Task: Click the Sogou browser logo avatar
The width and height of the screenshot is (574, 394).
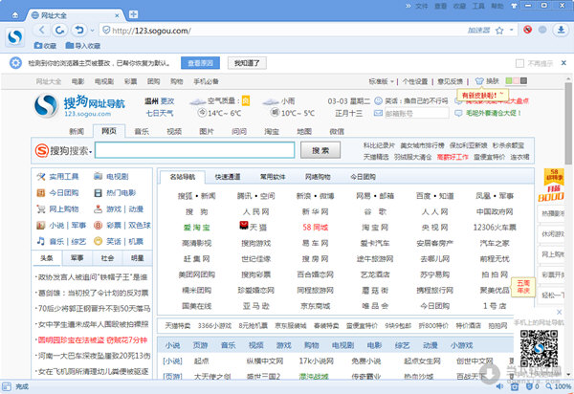Action: coord(15,37)
